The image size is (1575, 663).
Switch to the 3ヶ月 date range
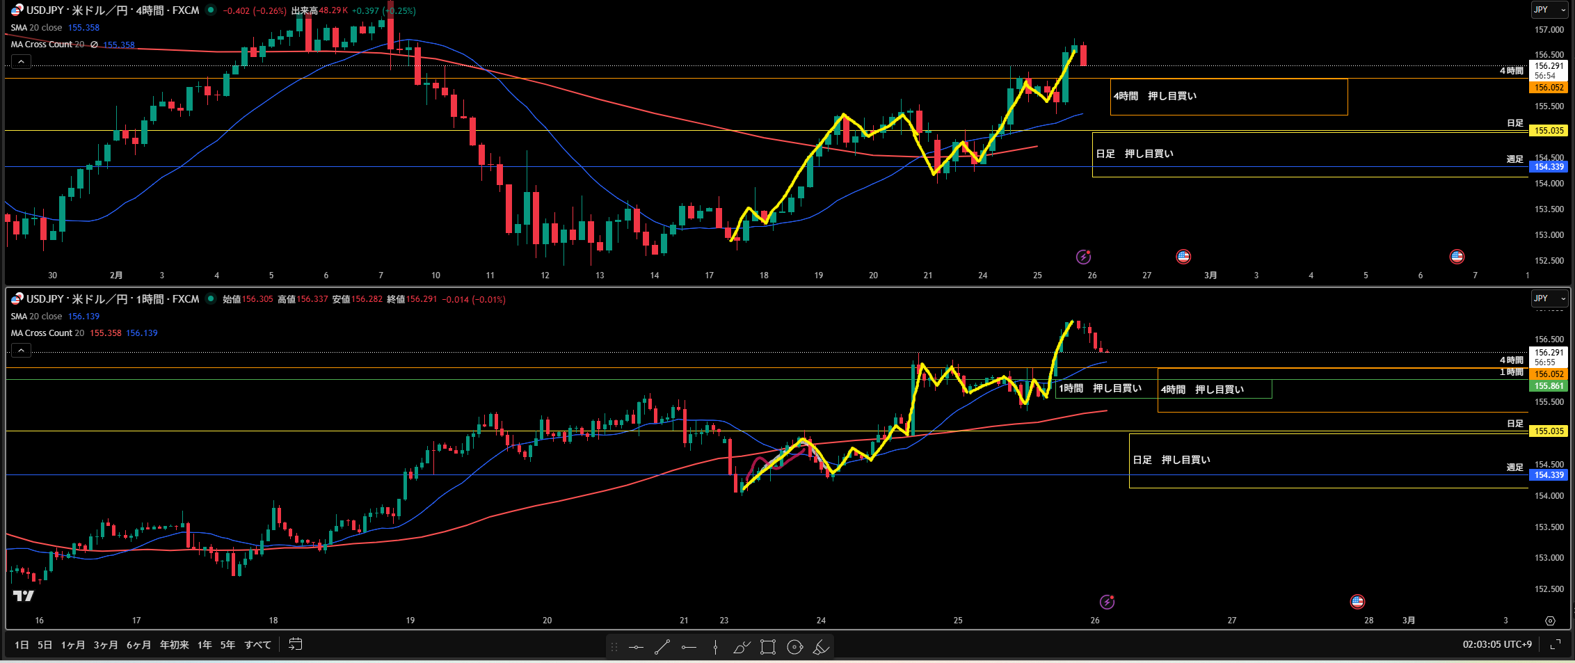coord(106,645)
